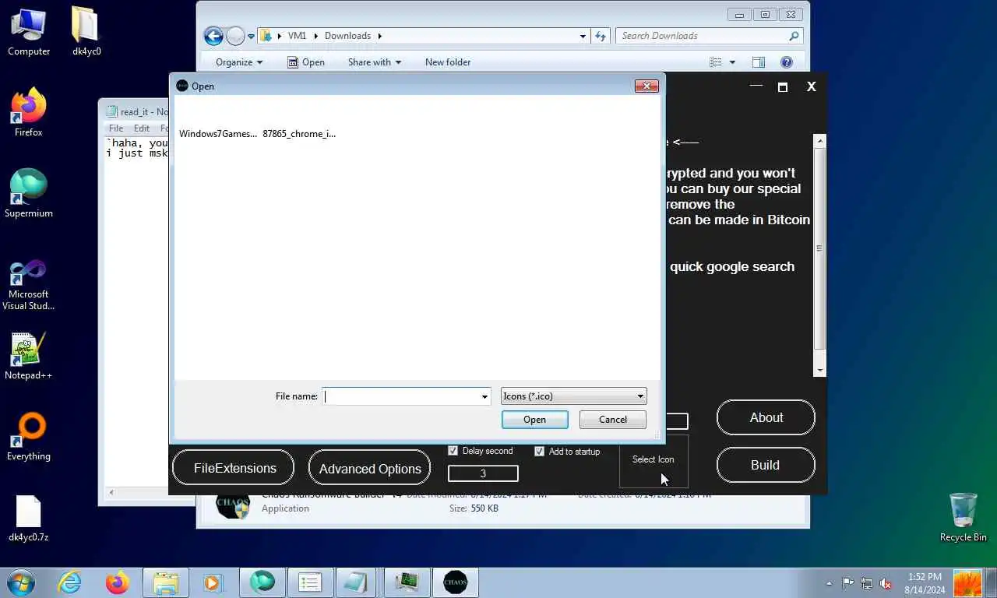Open the Everything search desktop shortcut

[29, 437]
